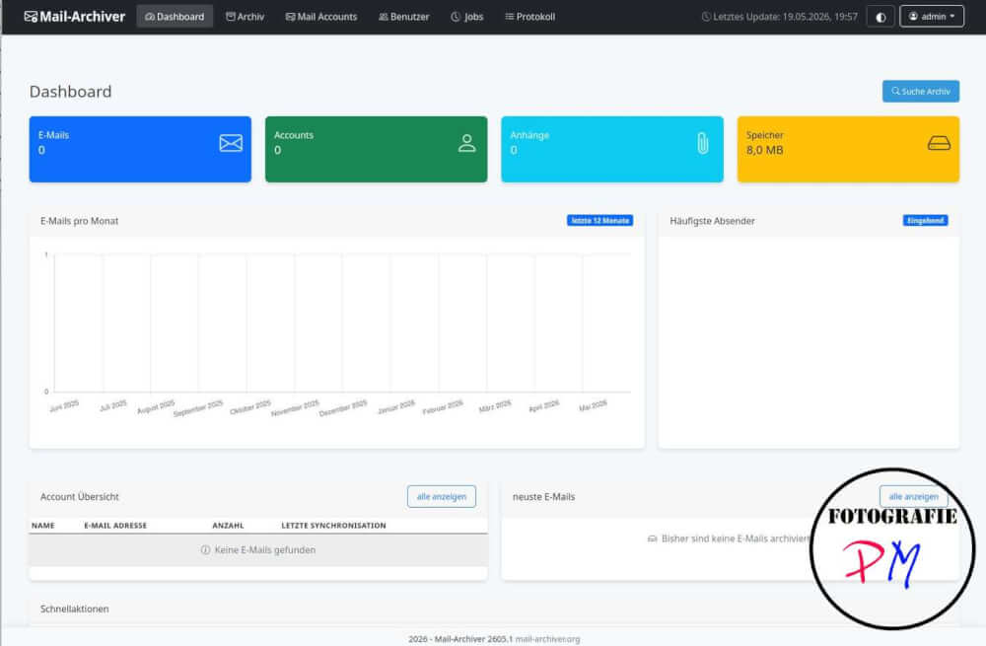Open the Protokoll page
Screen dimensions: 986x646
530,17
